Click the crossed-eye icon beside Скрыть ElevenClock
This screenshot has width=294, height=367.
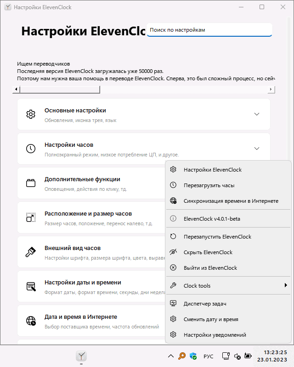pos(173,252)
